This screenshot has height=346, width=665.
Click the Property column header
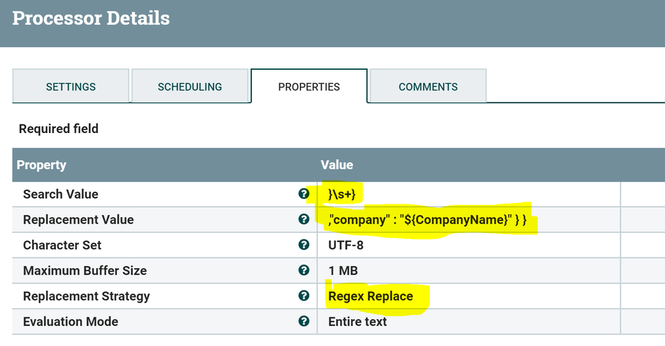point(41,164)
